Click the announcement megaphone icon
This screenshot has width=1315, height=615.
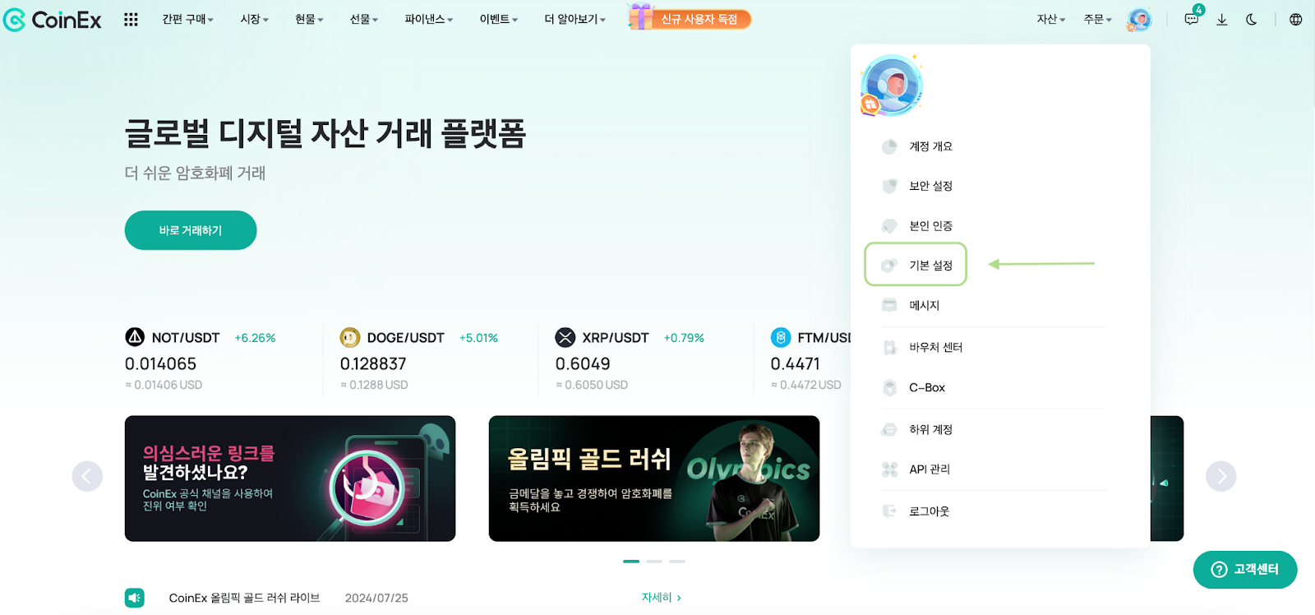[135, 598]
